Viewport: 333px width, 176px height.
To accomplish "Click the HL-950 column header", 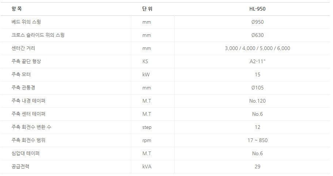I will (x=257, y=9).
